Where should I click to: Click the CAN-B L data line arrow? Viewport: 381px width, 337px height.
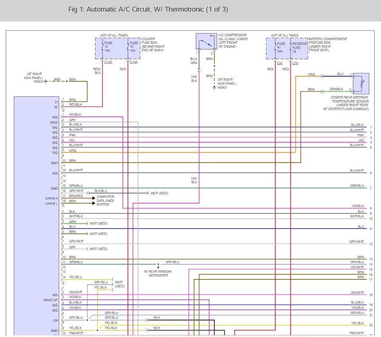pos(93,203)
